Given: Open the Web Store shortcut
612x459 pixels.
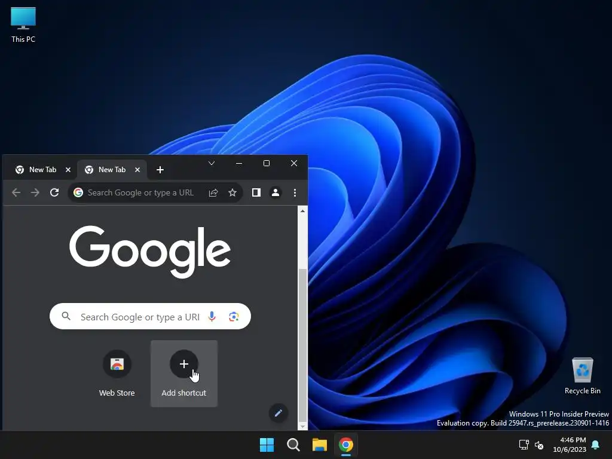Looking at the screenshot, I should point(117,373).
